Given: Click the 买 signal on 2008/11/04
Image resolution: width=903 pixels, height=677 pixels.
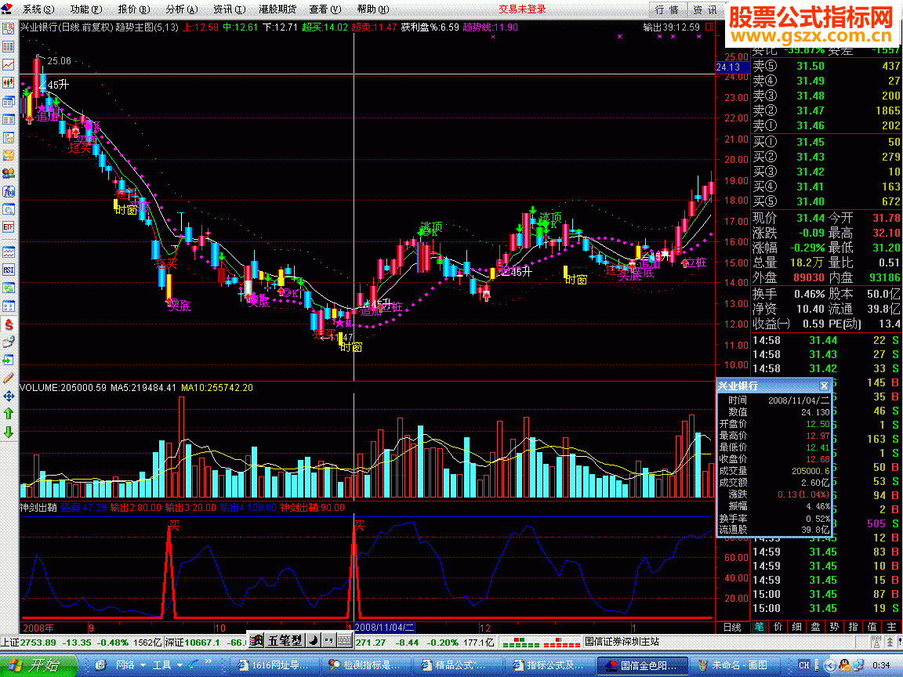Looking at the screenshot, I should pyautogui.click(x=359, y=525).
